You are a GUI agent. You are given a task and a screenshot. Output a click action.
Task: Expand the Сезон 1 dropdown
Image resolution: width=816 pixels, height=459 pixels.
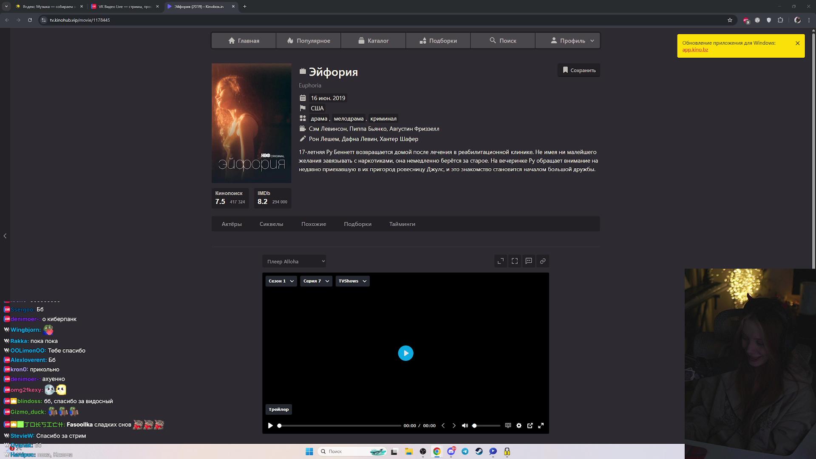pos(281,281)
